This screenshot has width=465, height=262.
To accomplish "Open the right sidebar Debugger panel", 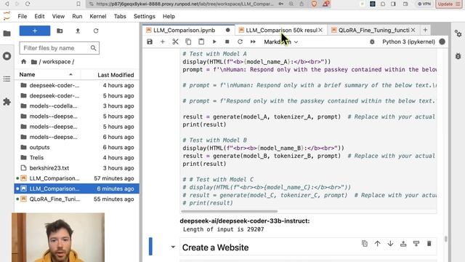I will tap(458, 56).
